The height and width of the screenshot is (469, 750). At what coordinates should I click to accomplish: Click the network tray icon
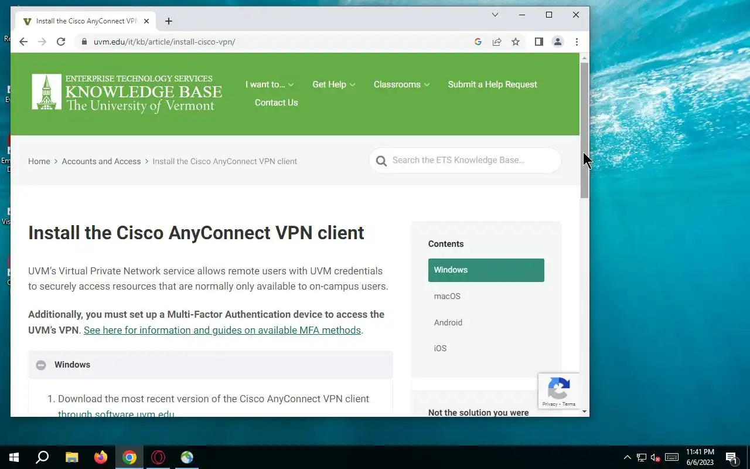tap(642, 457)
